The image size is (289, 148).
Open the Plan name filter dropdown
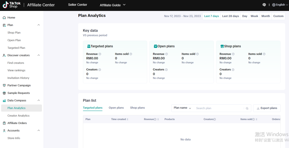pos(182,108)
